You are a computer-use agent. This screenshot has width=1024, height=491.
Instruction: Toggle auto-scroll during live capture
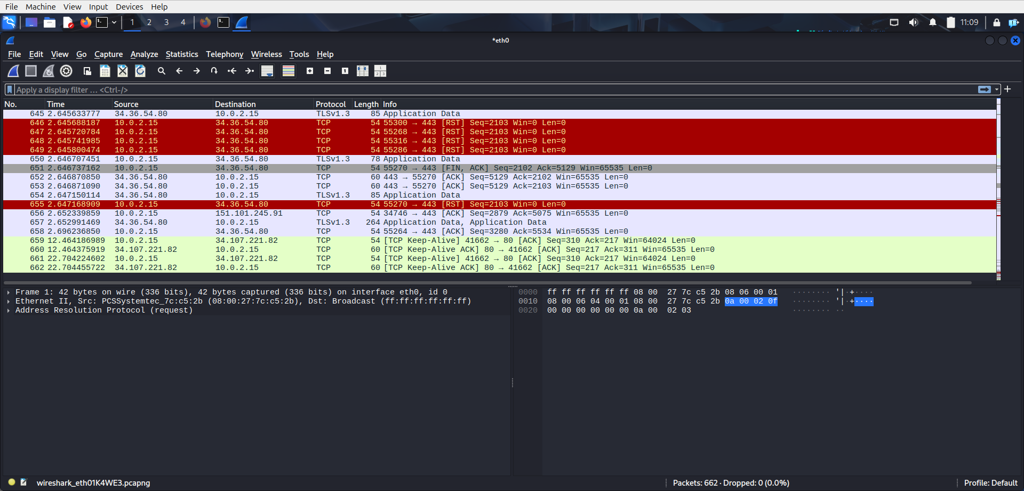coord(267,71)
